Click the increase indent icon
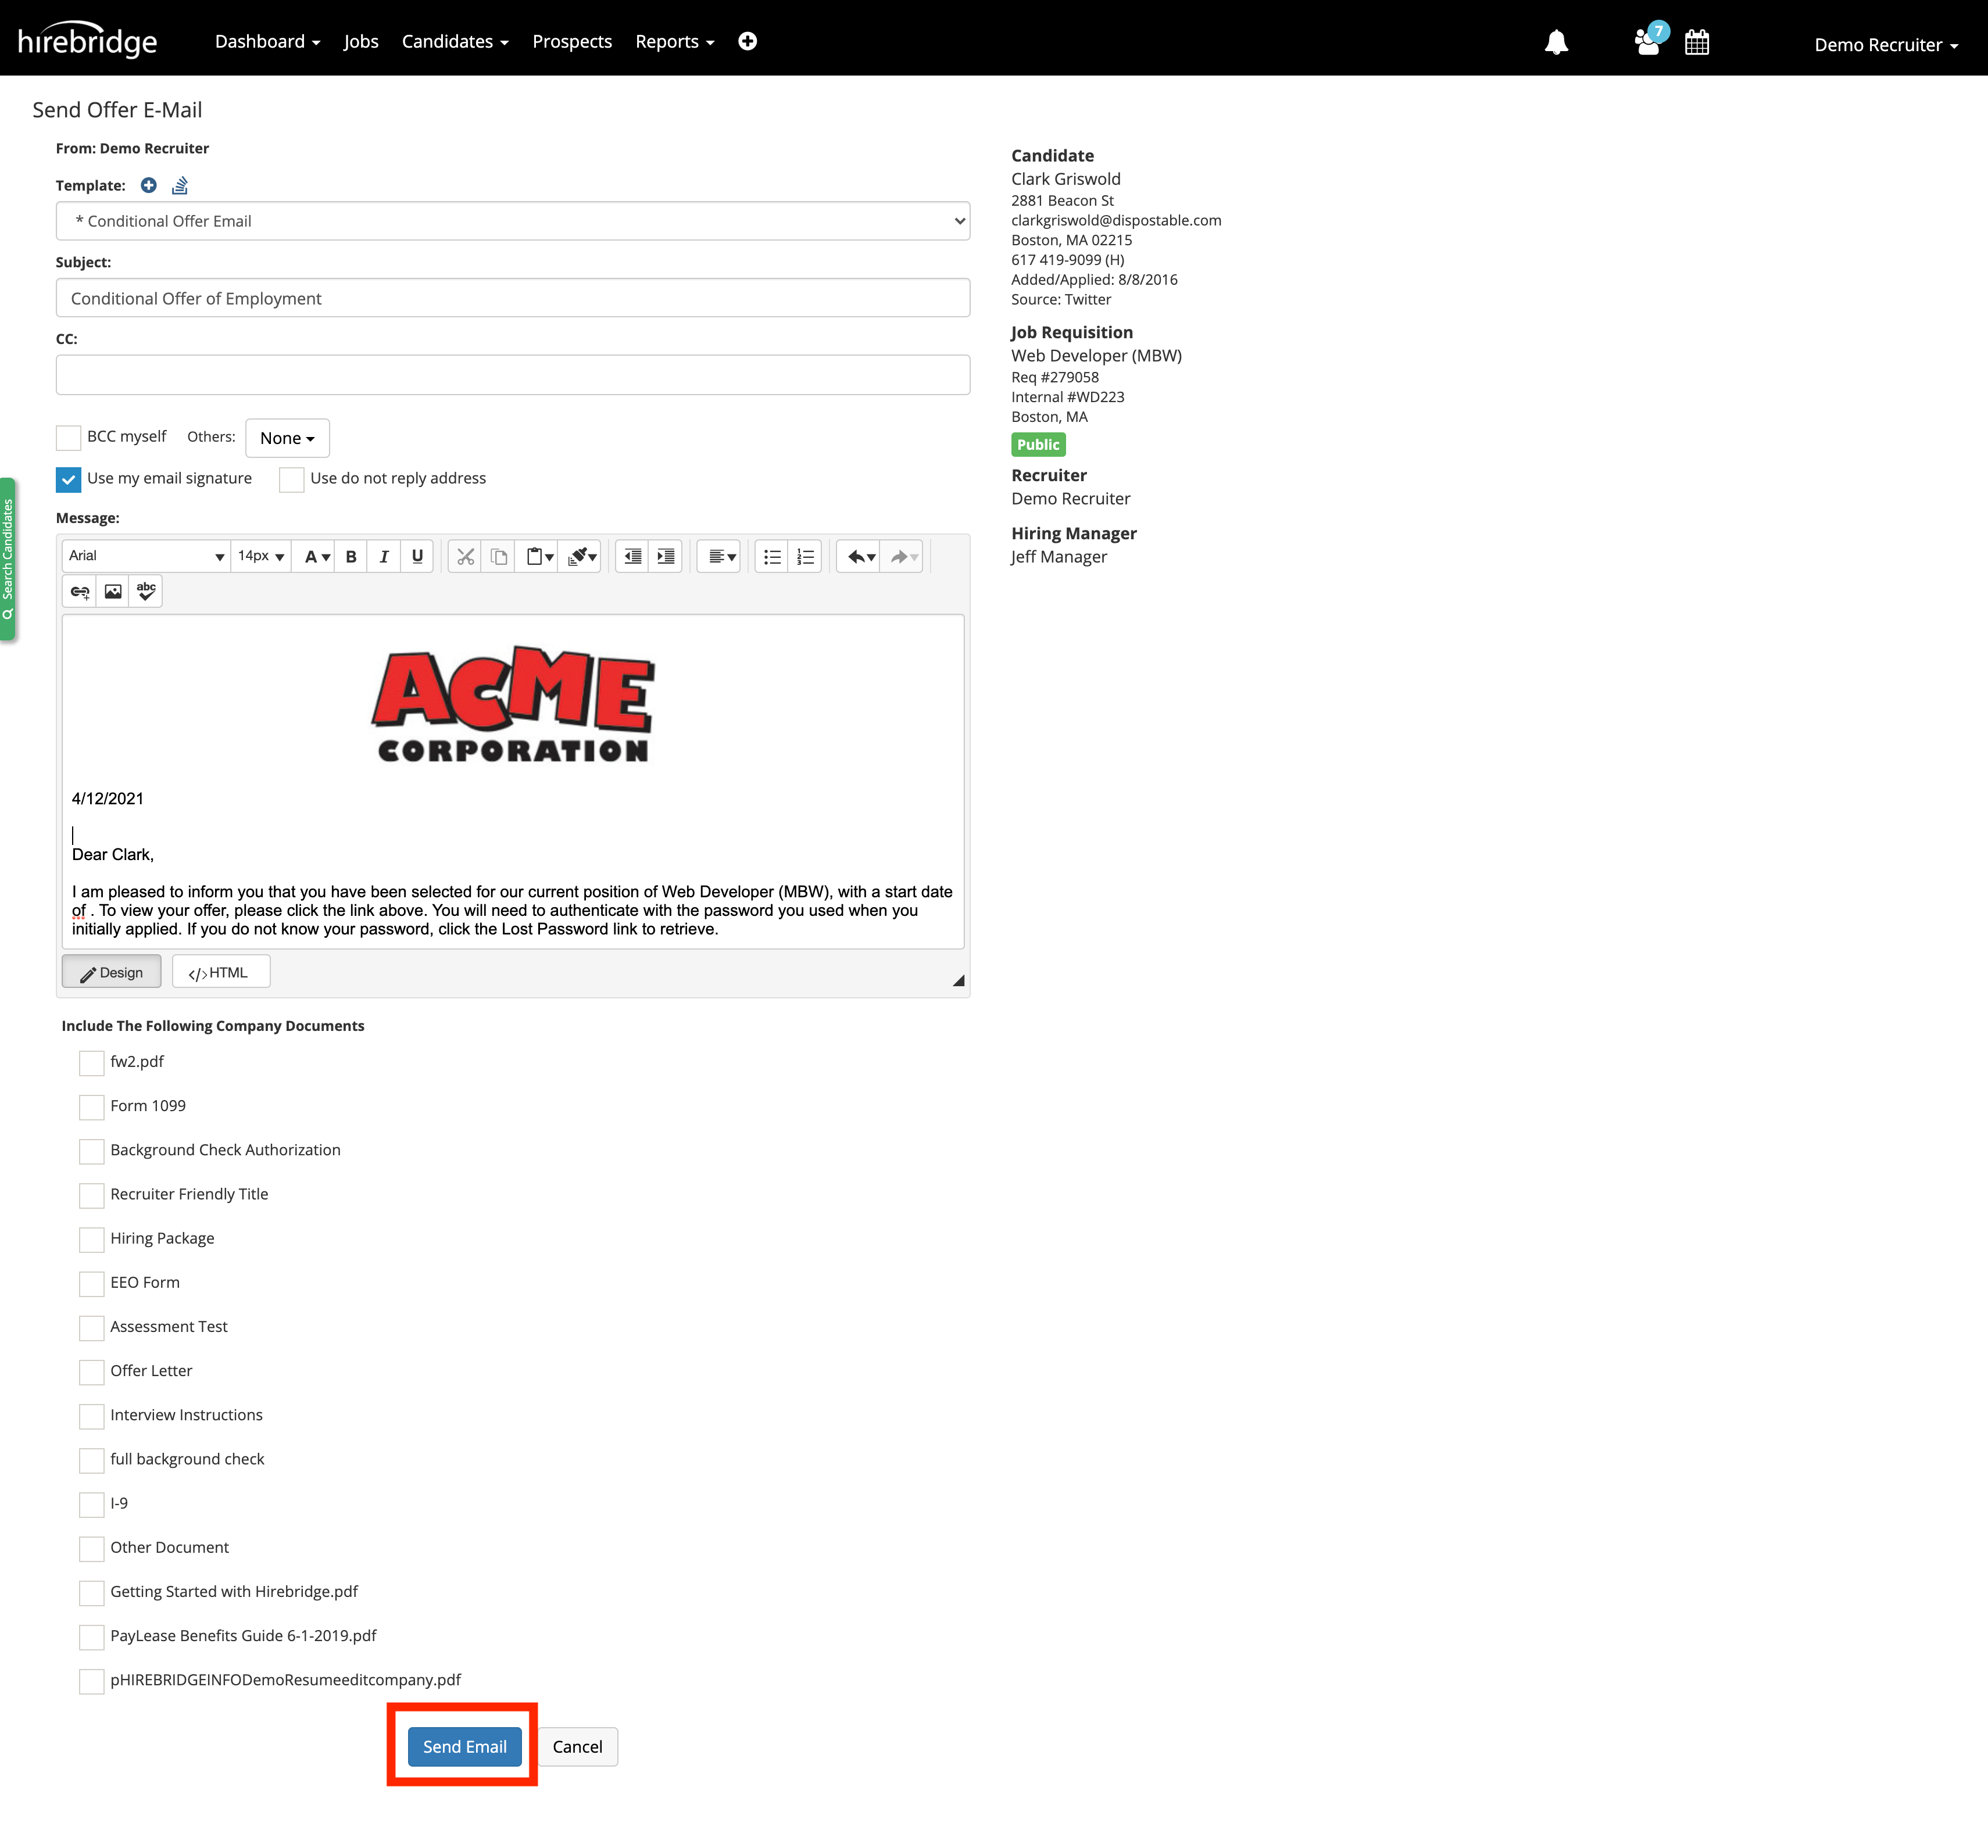 [666, 556]
